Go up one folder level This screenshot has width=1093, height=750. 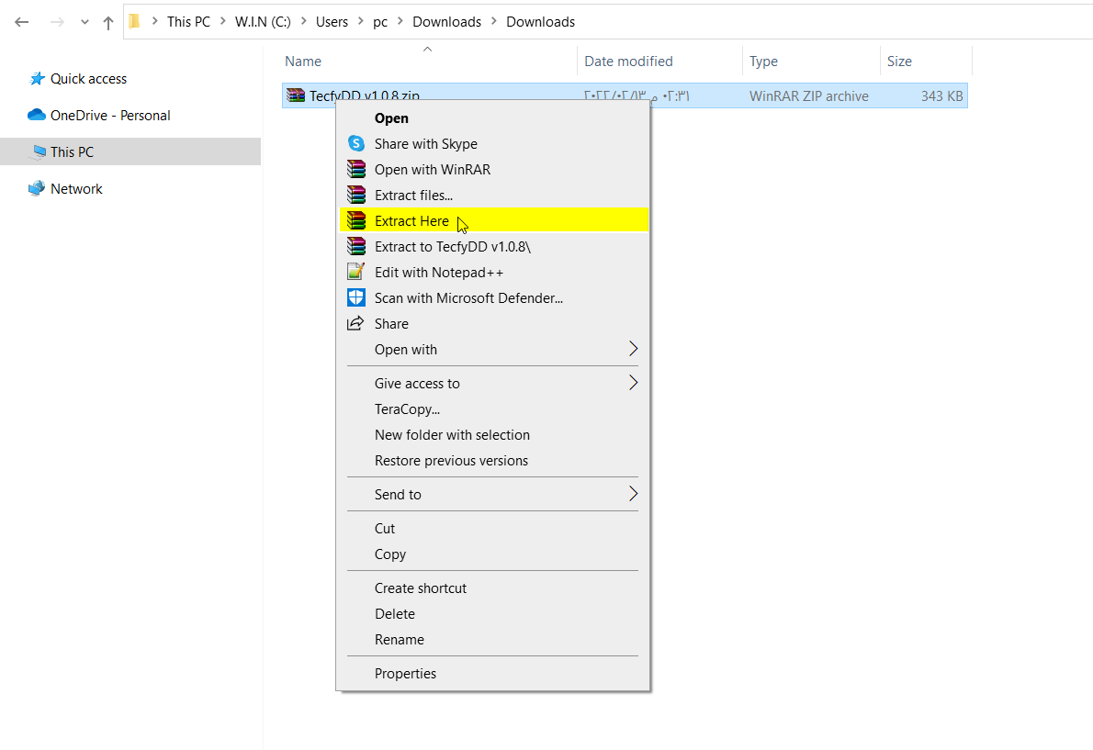coord(108,22)
